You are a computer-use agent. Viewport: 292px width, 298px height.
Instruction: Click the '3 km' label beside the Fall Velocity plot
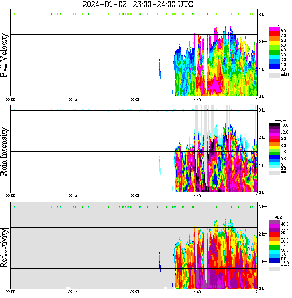coord(263,15)
